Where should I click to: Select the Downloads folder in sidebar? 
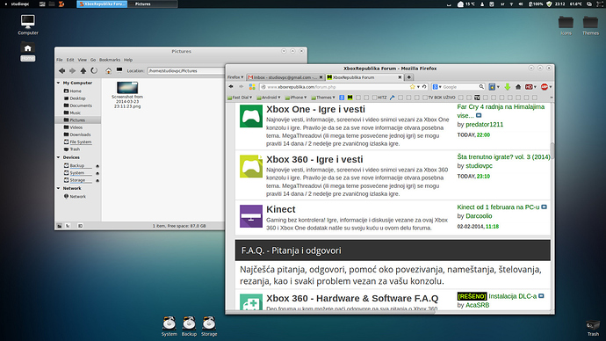tap(80, 134)
